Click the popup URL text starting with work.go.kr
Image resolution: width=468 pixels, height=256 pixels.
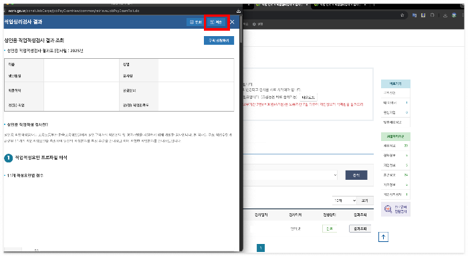coord(74,11)
